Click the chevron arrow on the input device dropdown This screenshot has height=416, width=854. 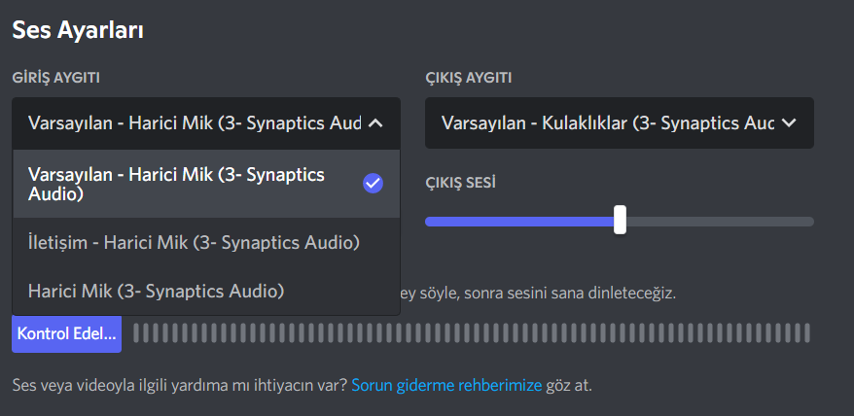tap(377, 123)
